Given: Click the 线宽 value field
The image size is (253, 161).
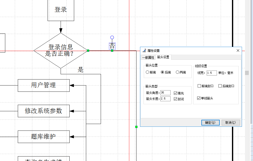Looking at the screenshot, I should 211,73.
